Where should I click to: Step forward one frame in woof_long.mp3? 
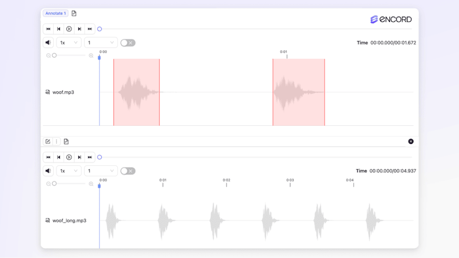coord(80,157)
